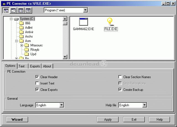Expand the Mtasourc folder node
This screenshot has width=177, height=127.
pos(22,45)
